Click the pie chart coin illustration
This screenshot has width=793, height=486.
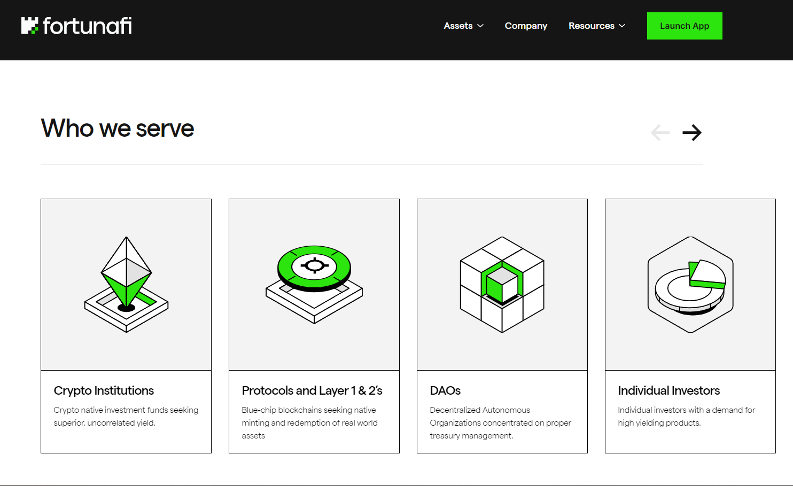pos(690,284)
